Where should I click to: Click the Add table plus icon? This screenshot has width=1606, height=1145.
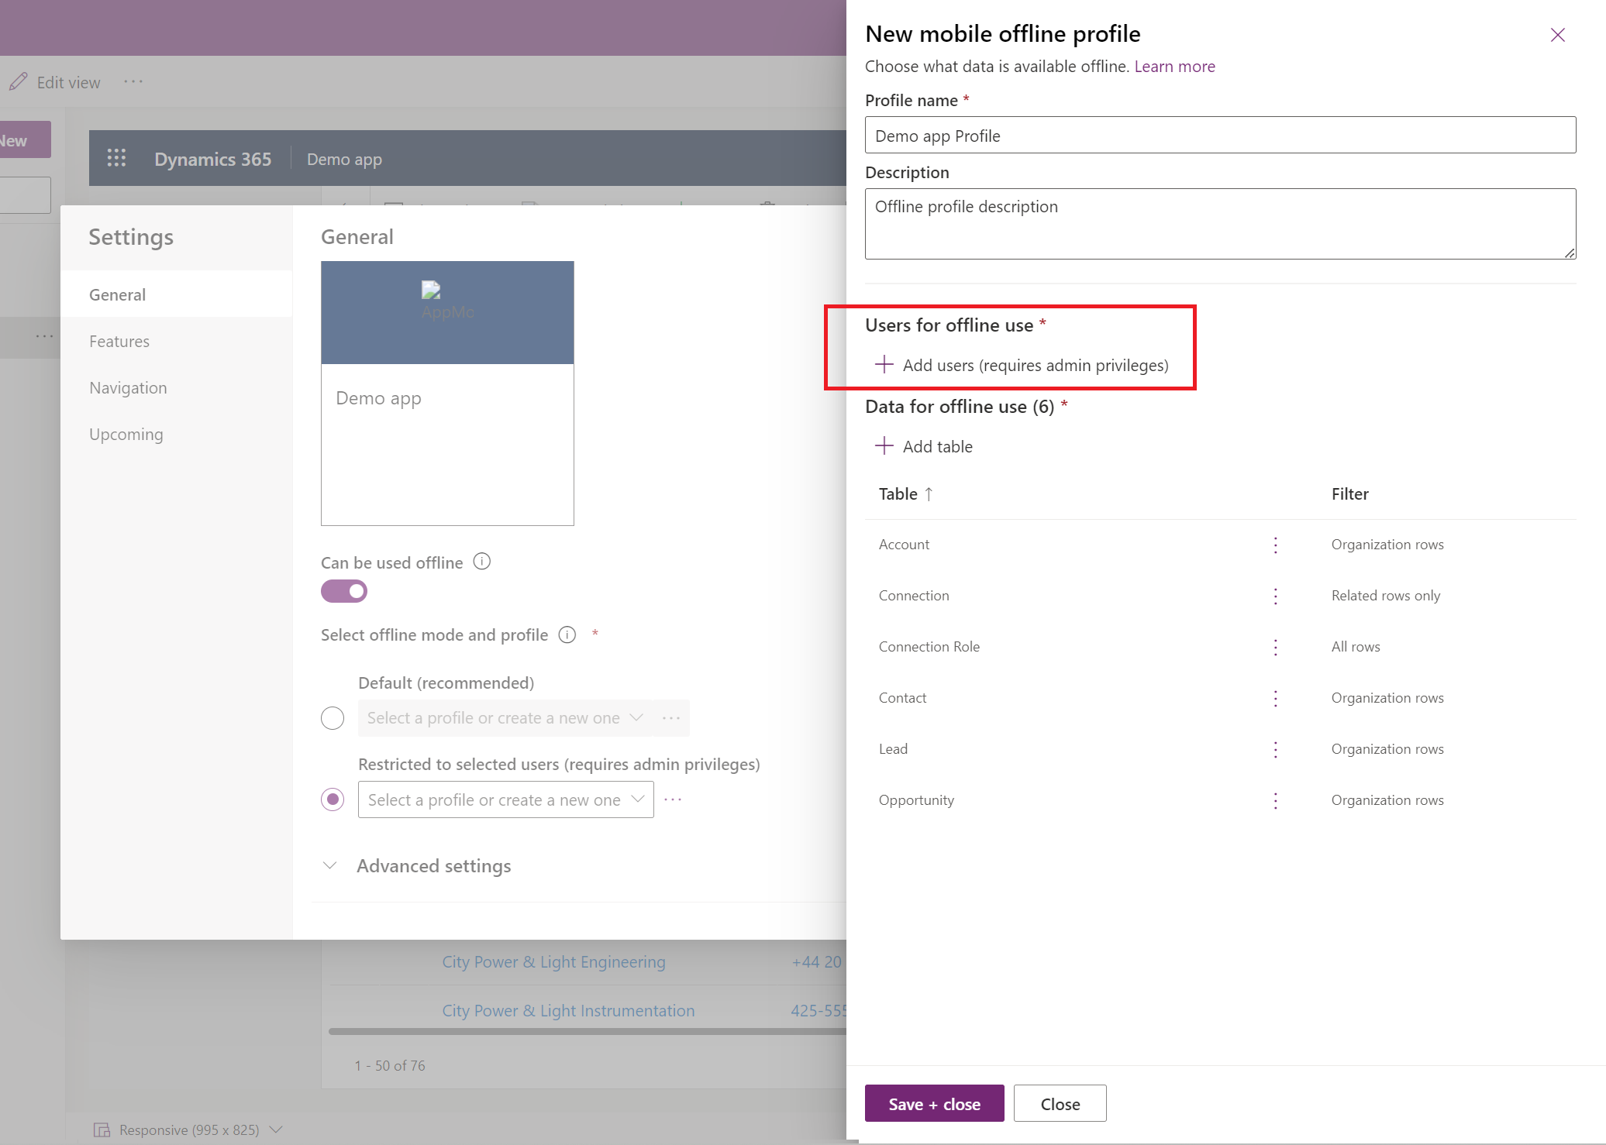[884, 446]
